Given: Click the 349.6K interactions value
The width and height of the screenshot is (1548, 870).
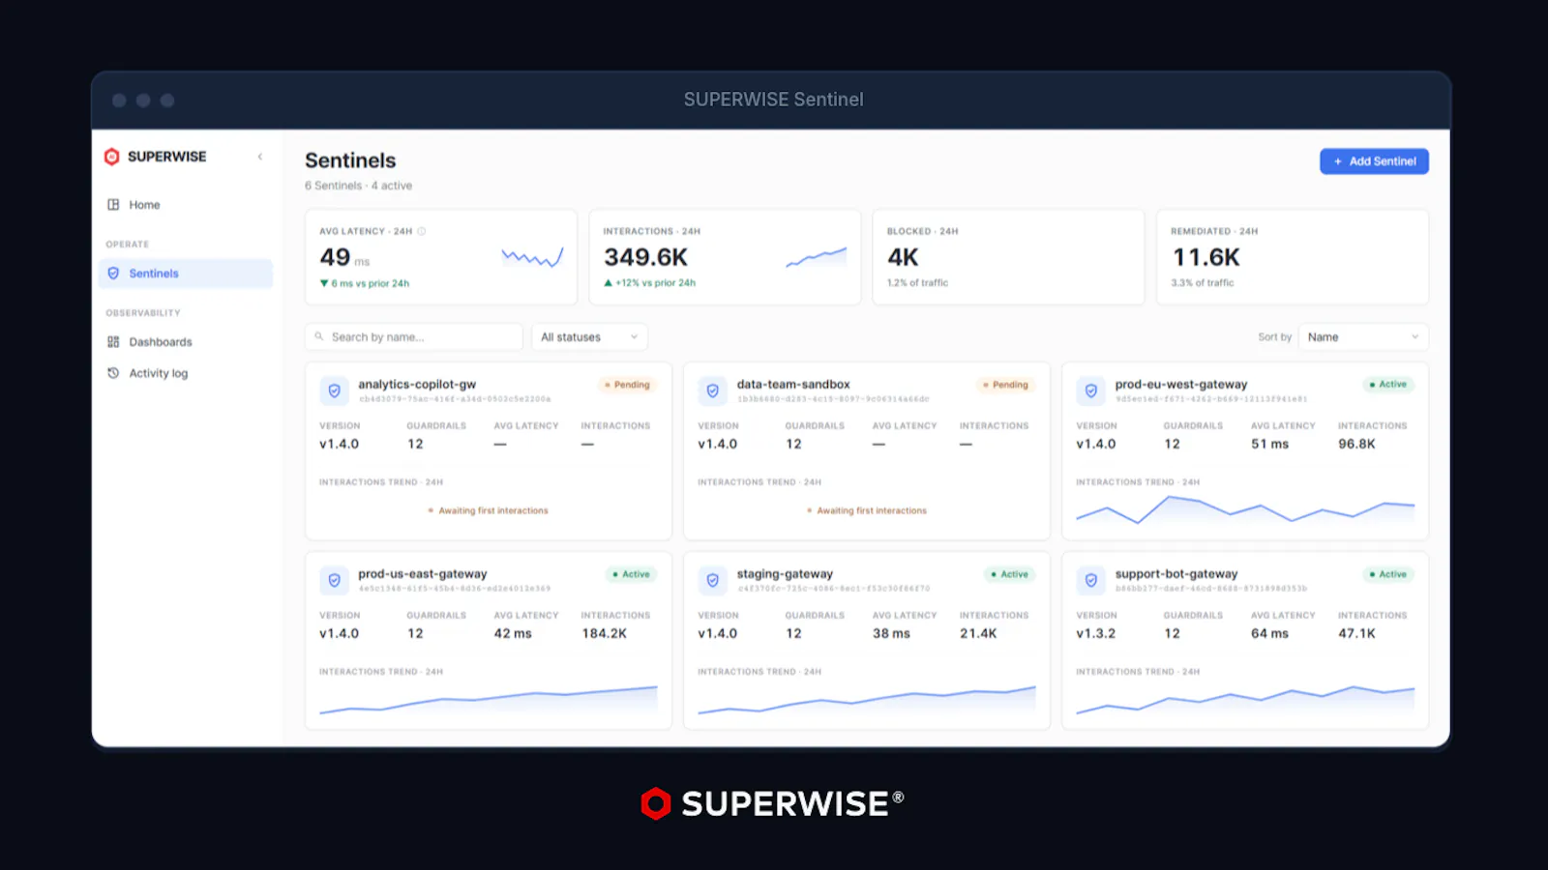Looking at the screenshot, I should (x=645, y=257).
